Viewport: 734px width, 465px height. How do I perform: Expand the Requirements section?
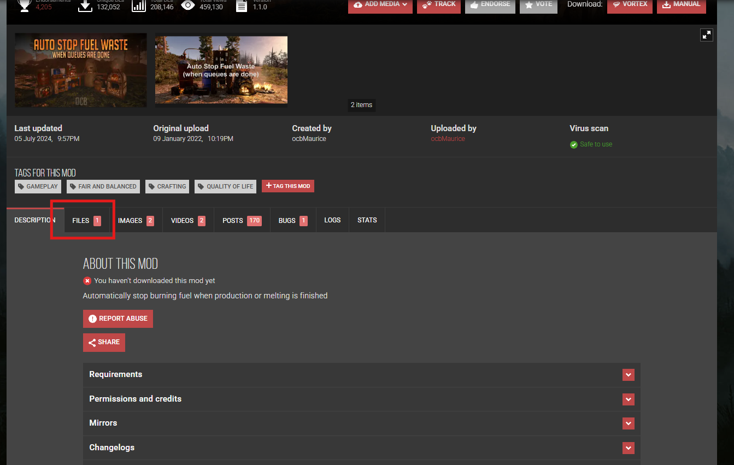[362, 375]
